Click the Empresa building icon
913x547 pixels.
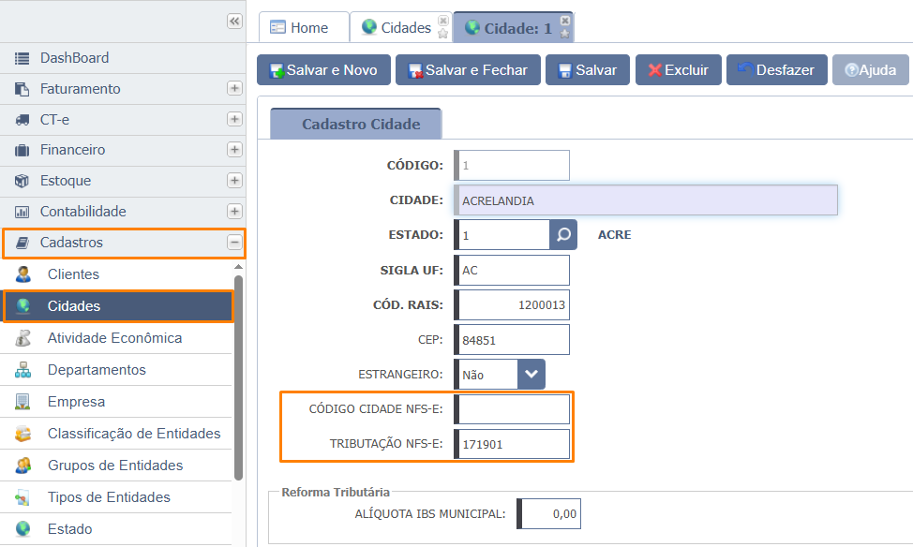click(x=23, y=402)
